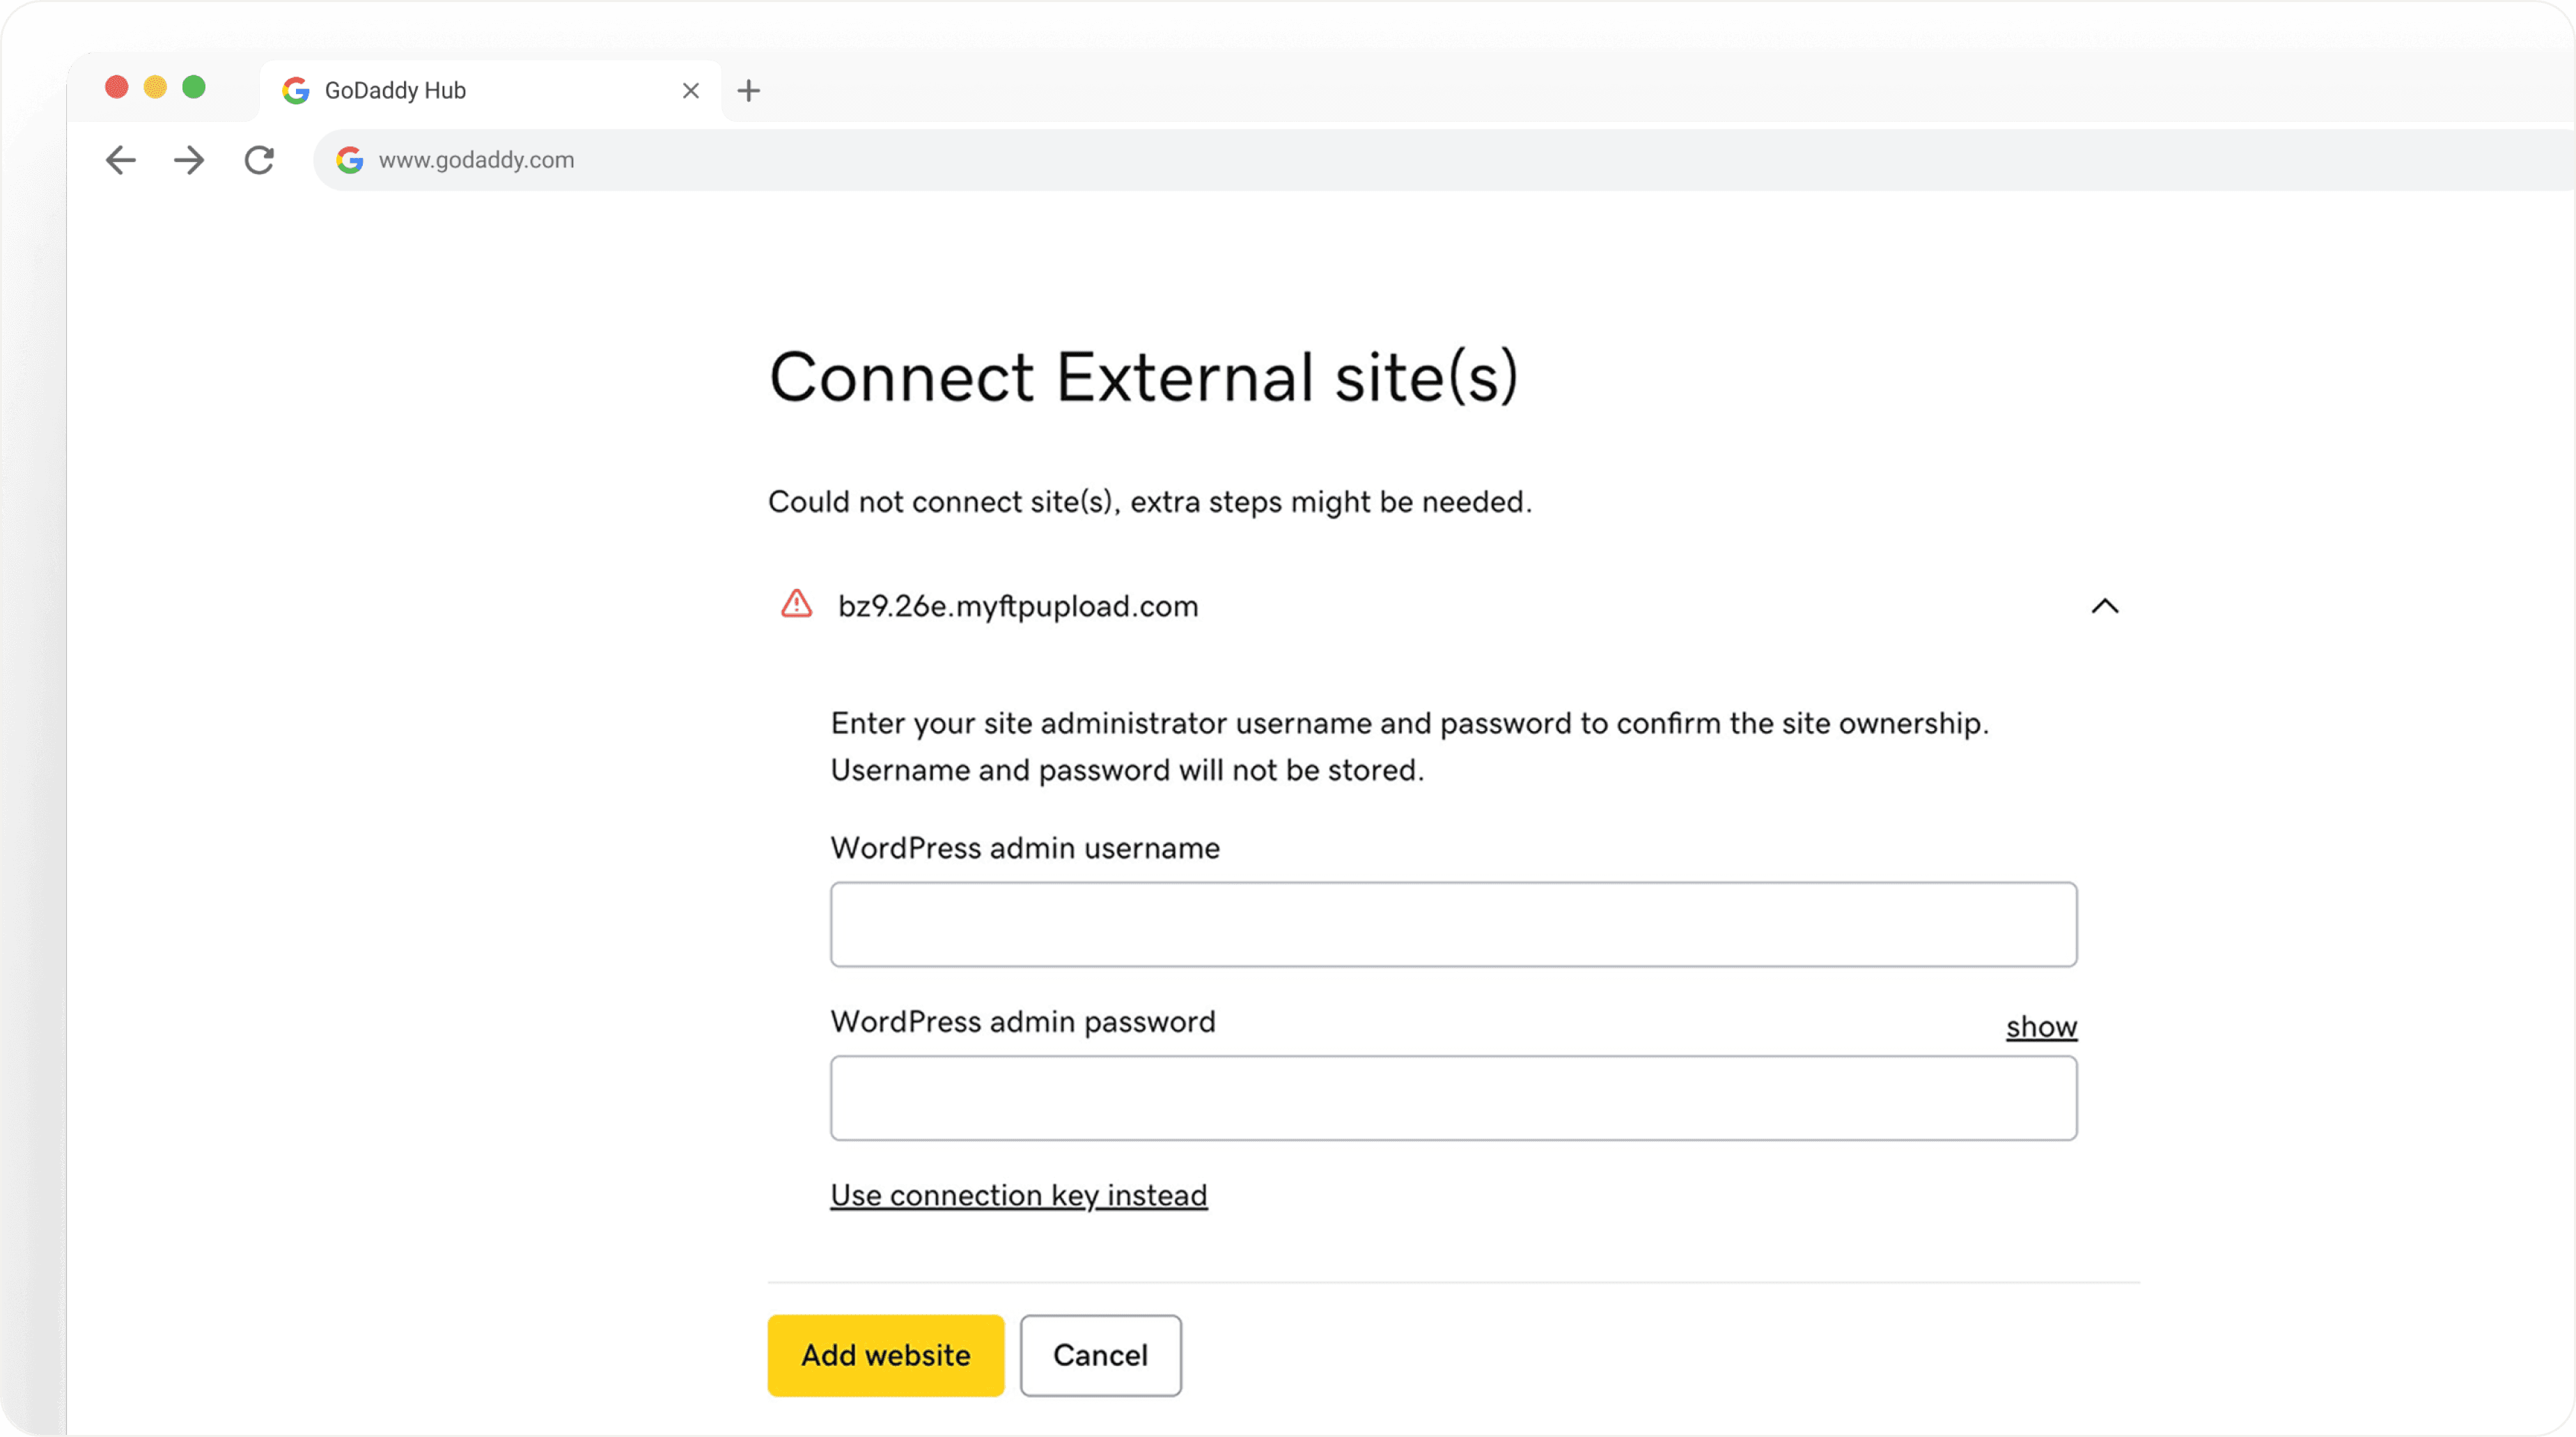
Task: Click the site icon in address bar
Action: (349, 160)
